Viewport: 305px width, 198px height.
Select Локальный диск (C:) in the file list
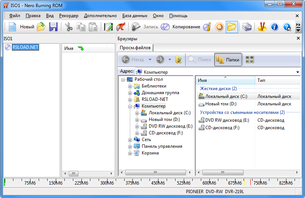tap(226, 96)
